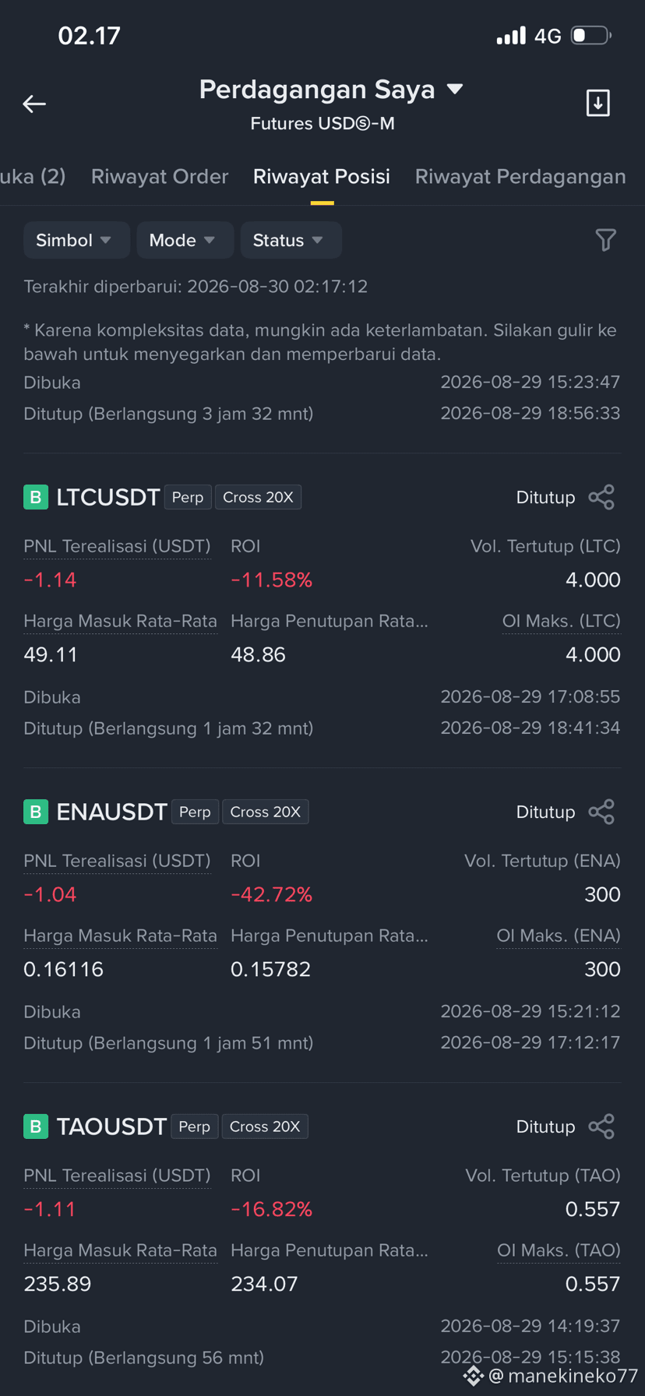Share the TAOUSDT closed position
645x1396 pixels.
click(601, 1126)
